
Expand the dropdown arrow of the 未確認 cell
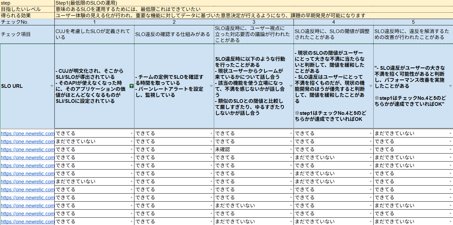click(x=291, y=150)
